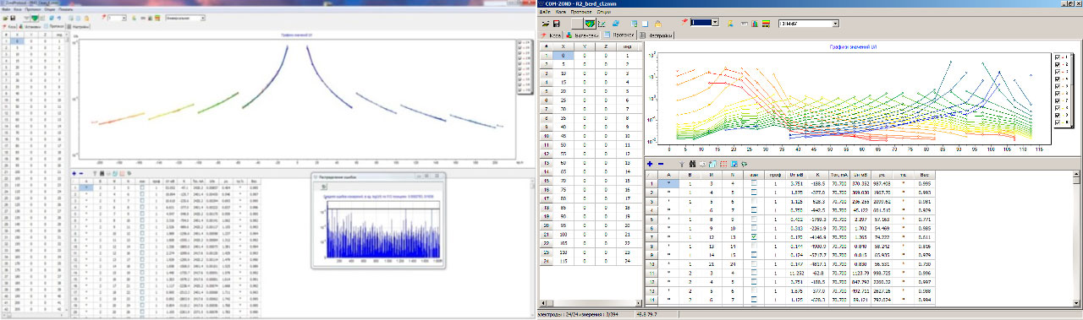Click the blue minus remove-row icon

point(661,164)
